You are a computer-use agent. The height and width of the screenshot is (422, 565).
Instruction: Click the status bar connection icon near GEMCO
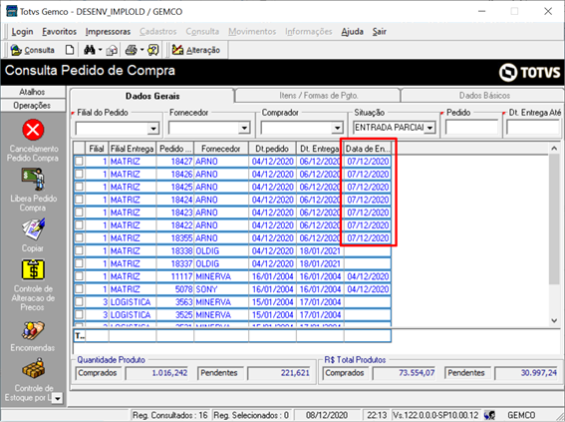[489, 415]
